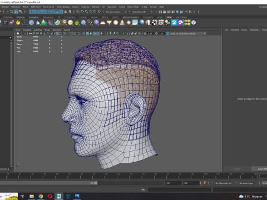The image size is (267, 200).
Task: Click the inverted cone spotlight shelf icon
Action: click(109, 23)
